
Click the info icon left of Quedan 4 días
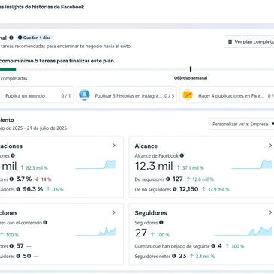11,38
